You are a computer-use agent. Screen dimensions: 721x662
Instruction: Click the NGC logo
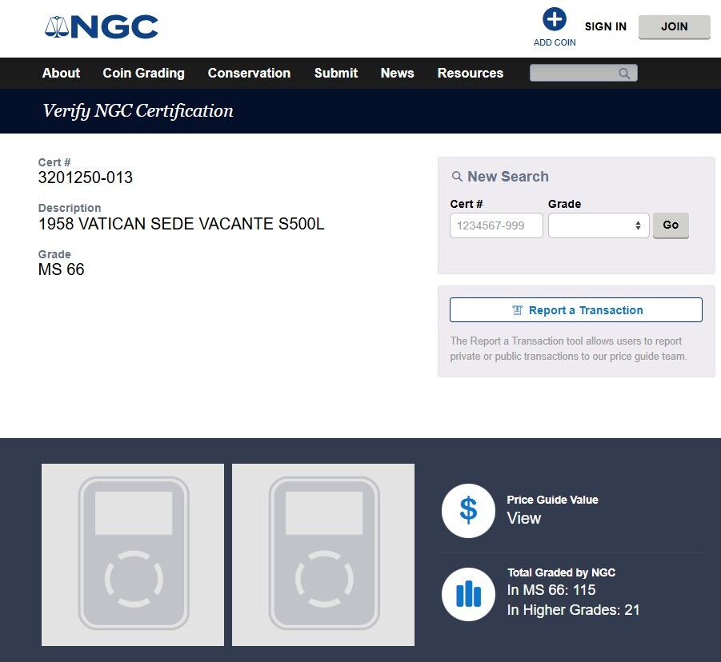(x=102, y=26)
